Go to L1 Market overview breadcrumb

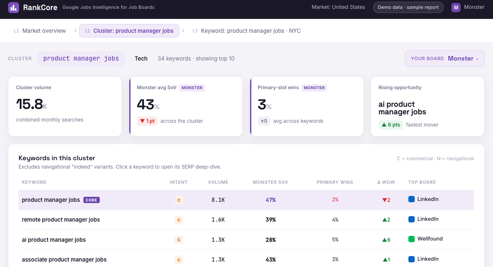pos(40,31)
